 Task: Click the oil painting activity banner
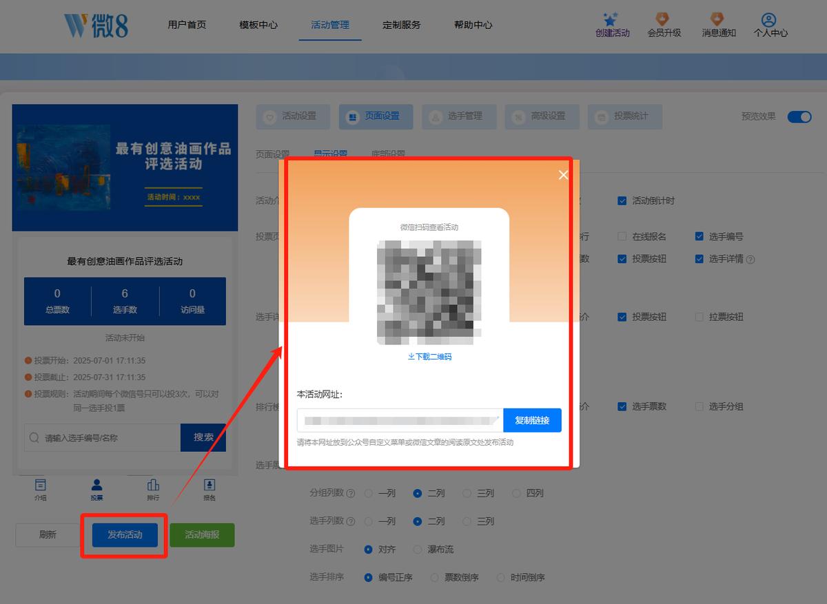click(x=125, y=168)
